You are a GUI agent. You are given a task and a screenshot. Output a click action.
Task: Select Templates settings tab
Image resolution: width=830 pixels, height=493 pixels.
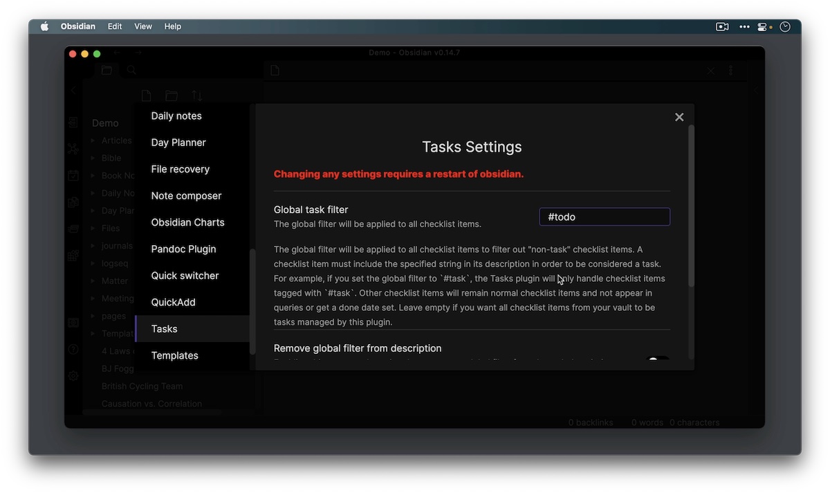pyautogui.click(x=192, y=355)
